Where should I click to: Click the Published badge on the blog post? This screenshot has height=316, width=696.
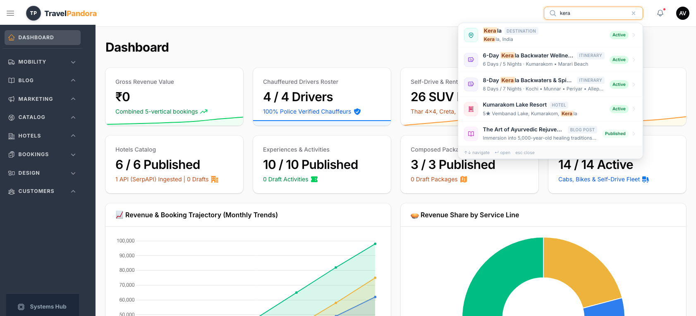point(615,134)
